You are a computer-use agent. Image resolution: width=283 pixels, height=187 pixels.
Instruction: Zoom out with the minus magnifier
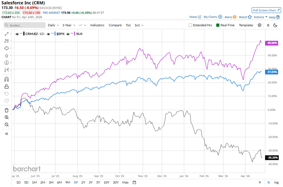pyautogui.click(x=7, y=125)
